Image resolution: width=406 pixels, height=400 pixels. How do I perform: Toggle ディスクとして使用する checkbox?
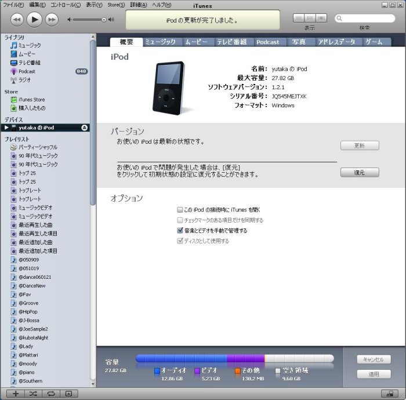tap(180, 241)
